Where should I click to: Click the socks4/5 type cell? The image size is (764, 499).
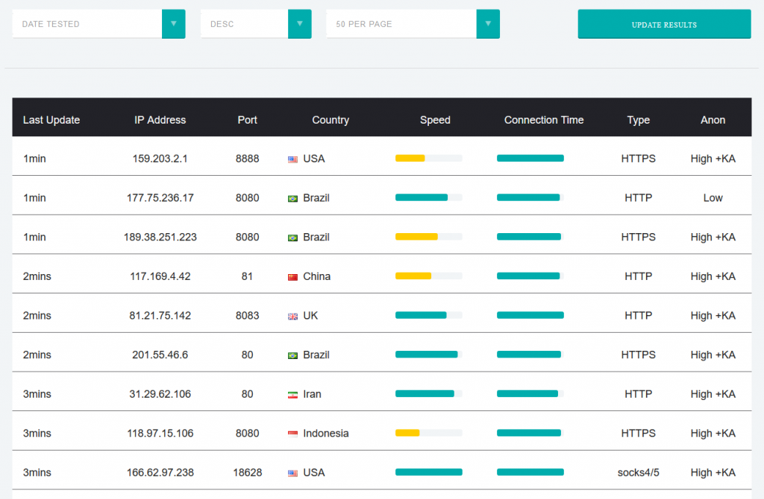639,473
